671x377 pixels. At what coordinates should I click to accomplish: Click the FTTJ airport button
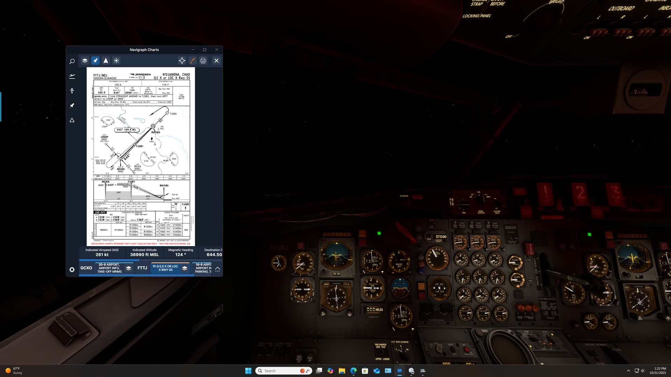point(142,268)
